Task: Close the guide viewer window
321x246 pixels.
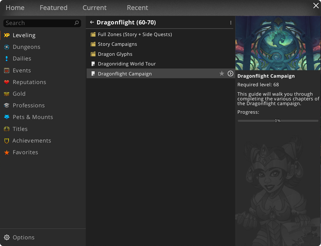Action: pos(316,6)
